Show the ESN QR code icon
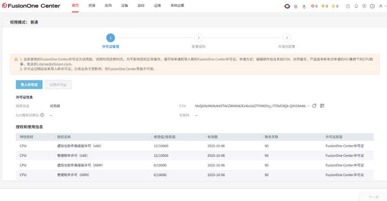 (x=322, y=106)
